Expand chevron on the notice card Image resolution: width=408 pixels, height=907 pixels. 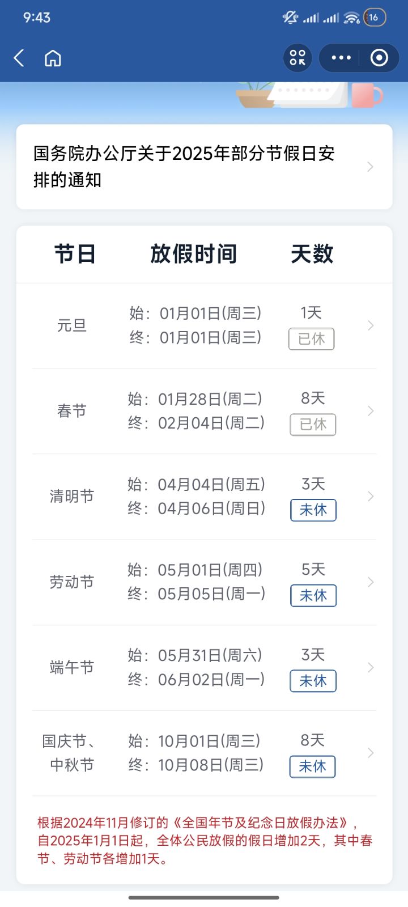(x=370, y=167)
